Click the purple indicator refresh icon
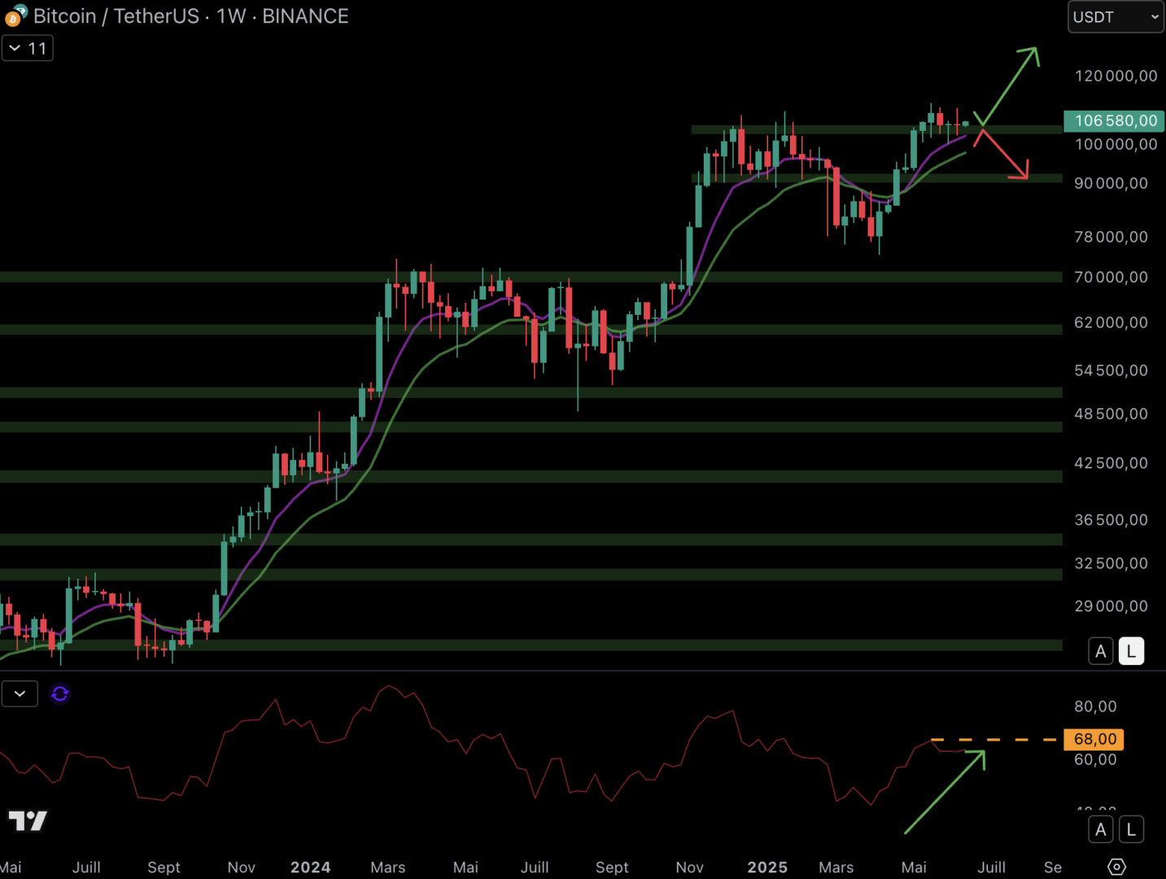The image size is (1166, 879). (x=60, y=693)
